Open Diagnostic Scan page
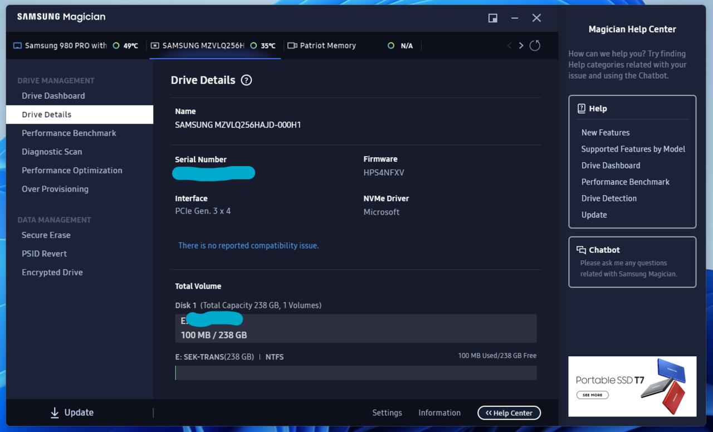713x432 pixels. click(52, 152)
